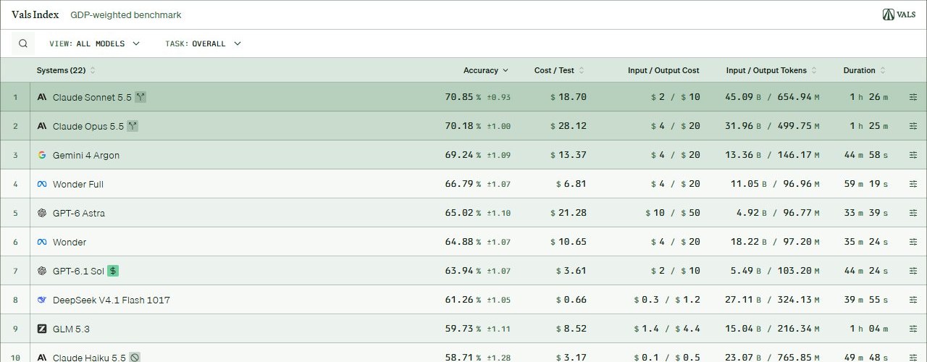This screenshot has width=927, height=362.
Task: Click the branch badge next to Claude Opus 5.5
Action: 133,126
